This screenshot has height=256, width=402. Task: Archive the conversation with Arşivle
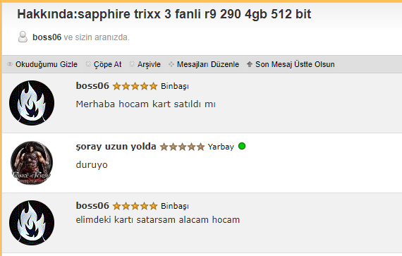click(x=149, y=64)
